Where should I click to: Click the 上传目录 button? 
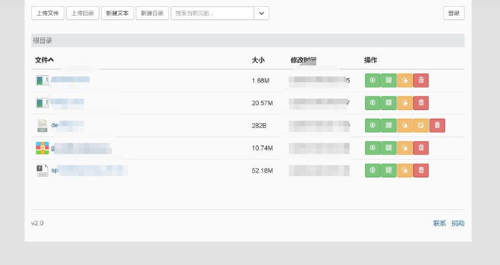[83, 13]
